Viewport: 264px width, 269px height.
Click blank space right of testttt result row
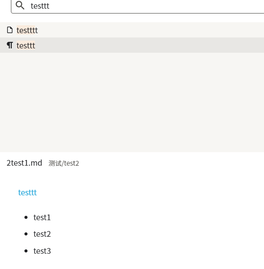pyautogui.click(x=153, y=30)
